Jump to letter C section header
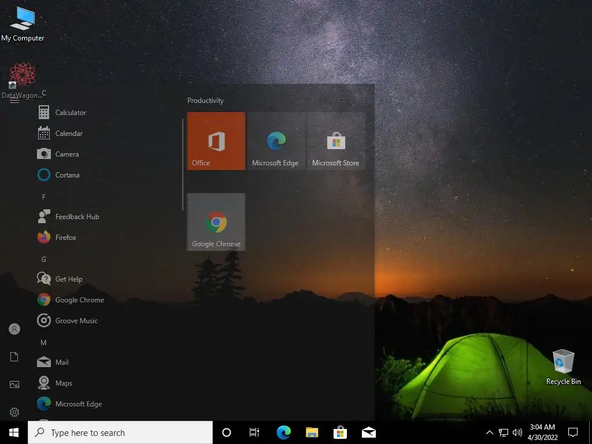 [x=44, y=93]
